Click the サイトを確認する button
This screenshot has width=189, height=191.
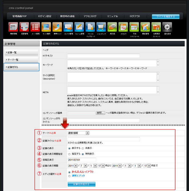166,16
